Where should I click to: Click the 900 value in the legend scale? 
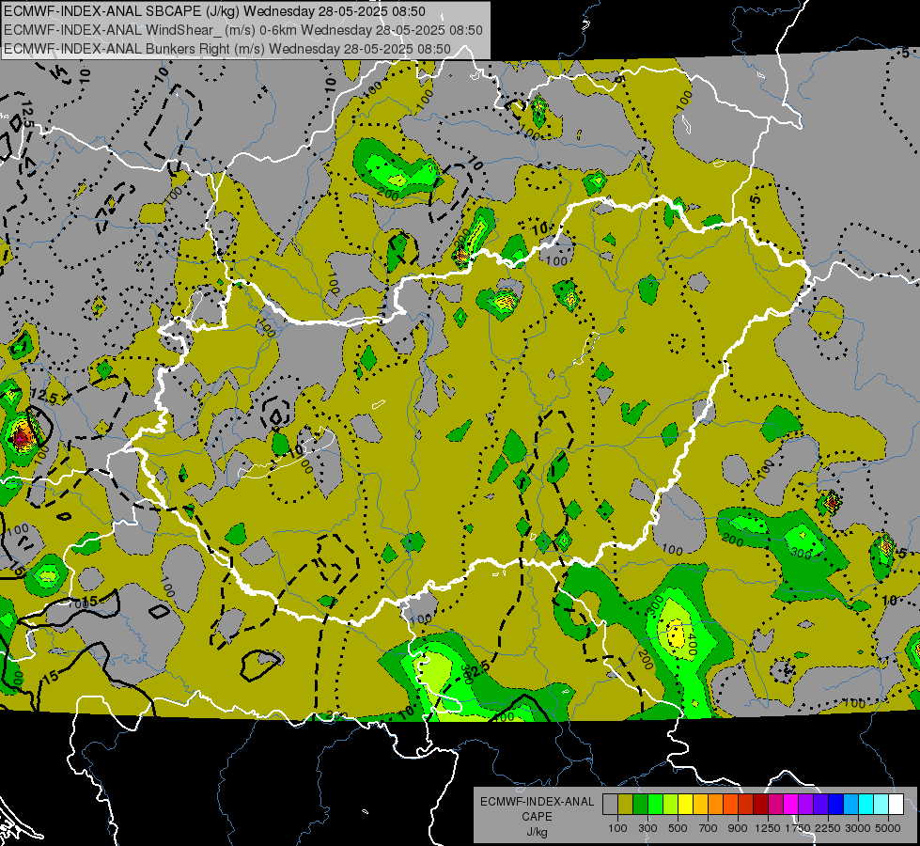[x=738, y=828]
